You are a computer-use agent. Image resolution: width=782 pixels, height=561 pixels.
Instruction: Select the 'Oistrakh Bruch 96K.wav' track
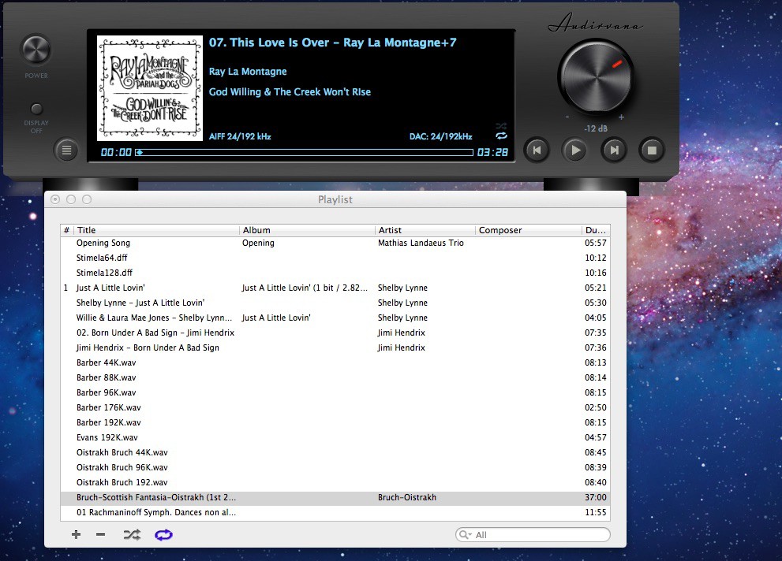click(x=335, y=467)
